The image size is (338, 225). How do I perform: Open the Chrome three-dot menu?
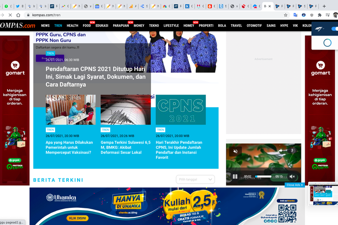[x=336, y=15]
